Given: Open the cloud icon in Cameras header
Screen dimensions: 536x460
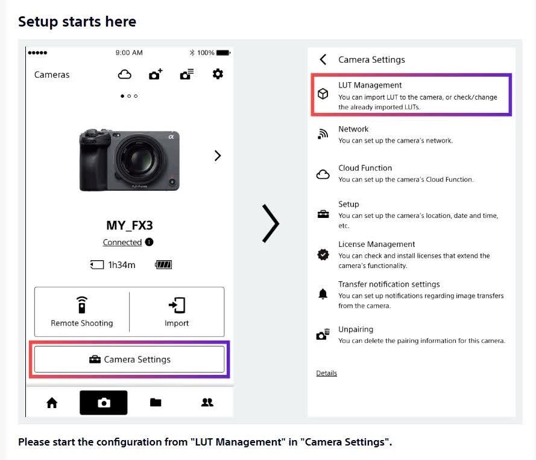Looking at the screenshot, I should coord(124,74).
